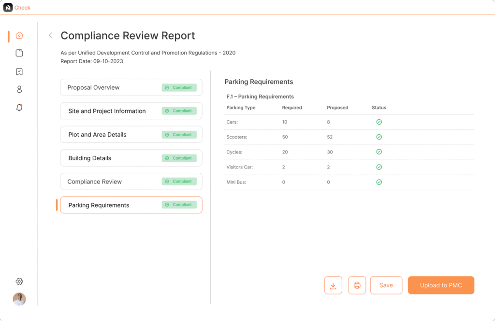Open the Building Details section
Screen dimensions: 495x321
pyautogui.click(x=131, y=158)
